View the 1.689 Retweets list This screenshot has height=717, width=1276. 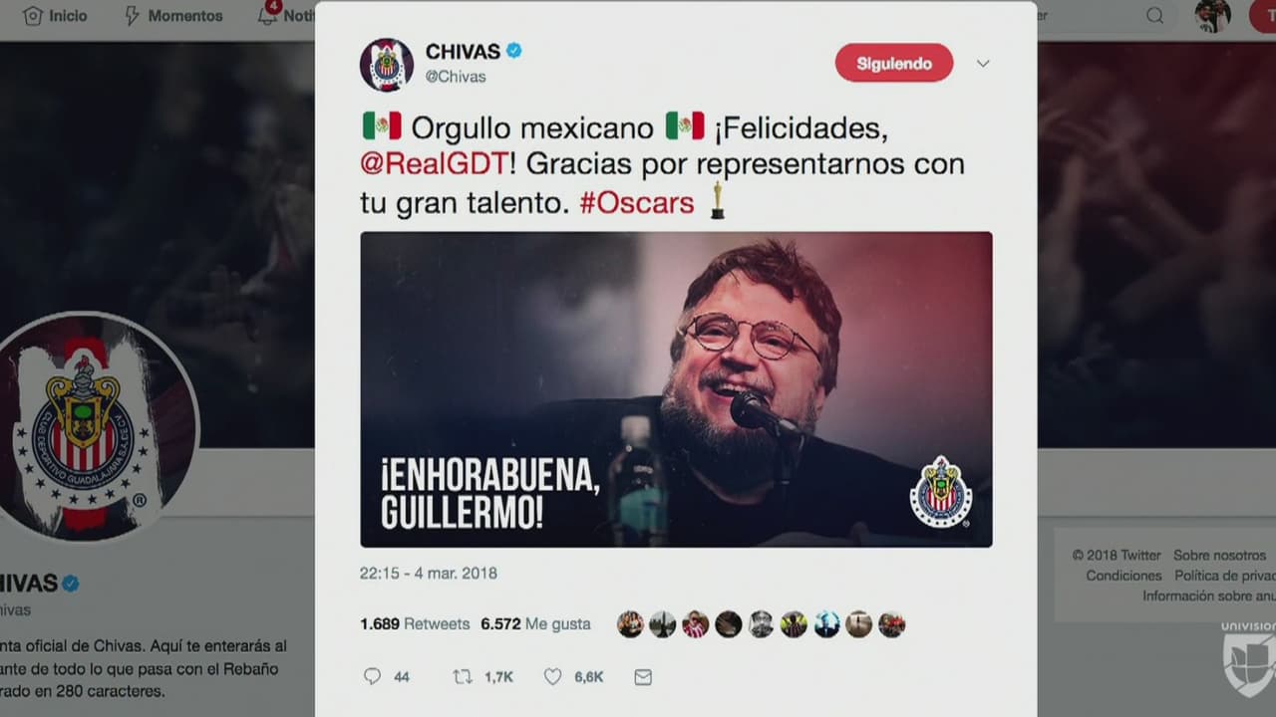click(415, 623)
